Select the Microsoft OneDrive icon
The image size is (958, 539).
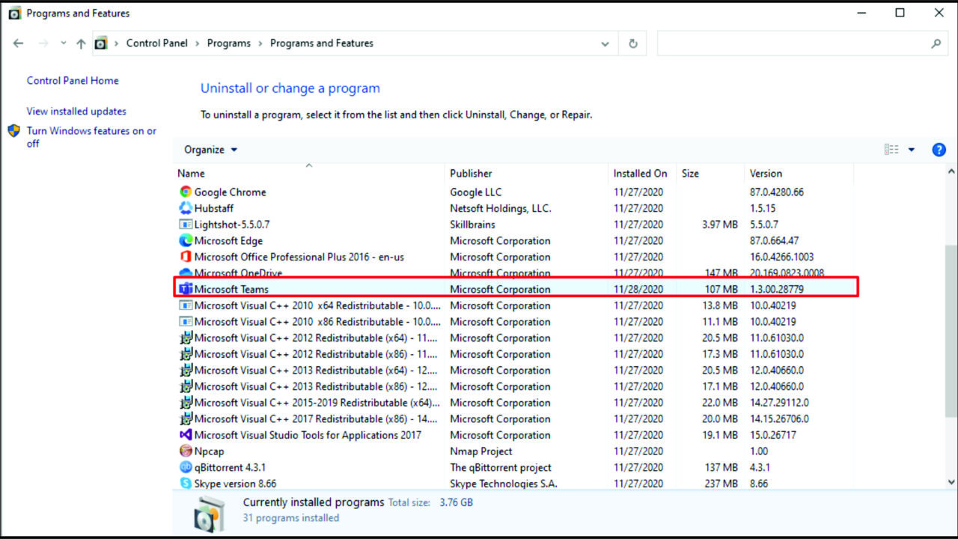tap(184, 272)
